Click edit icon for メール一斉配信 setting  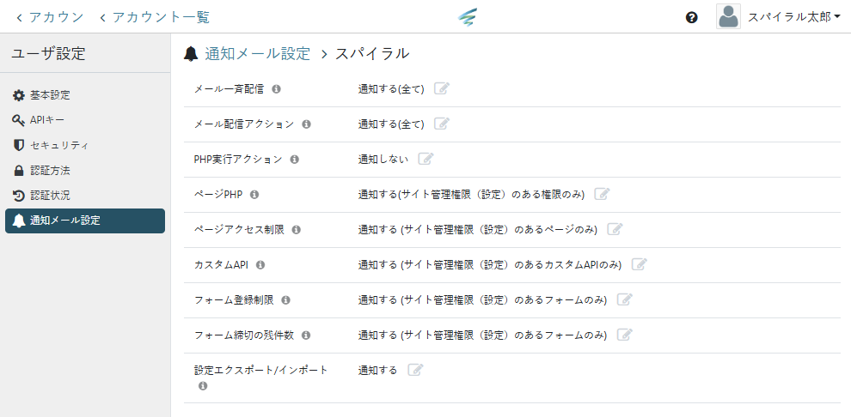coord(442,88)
